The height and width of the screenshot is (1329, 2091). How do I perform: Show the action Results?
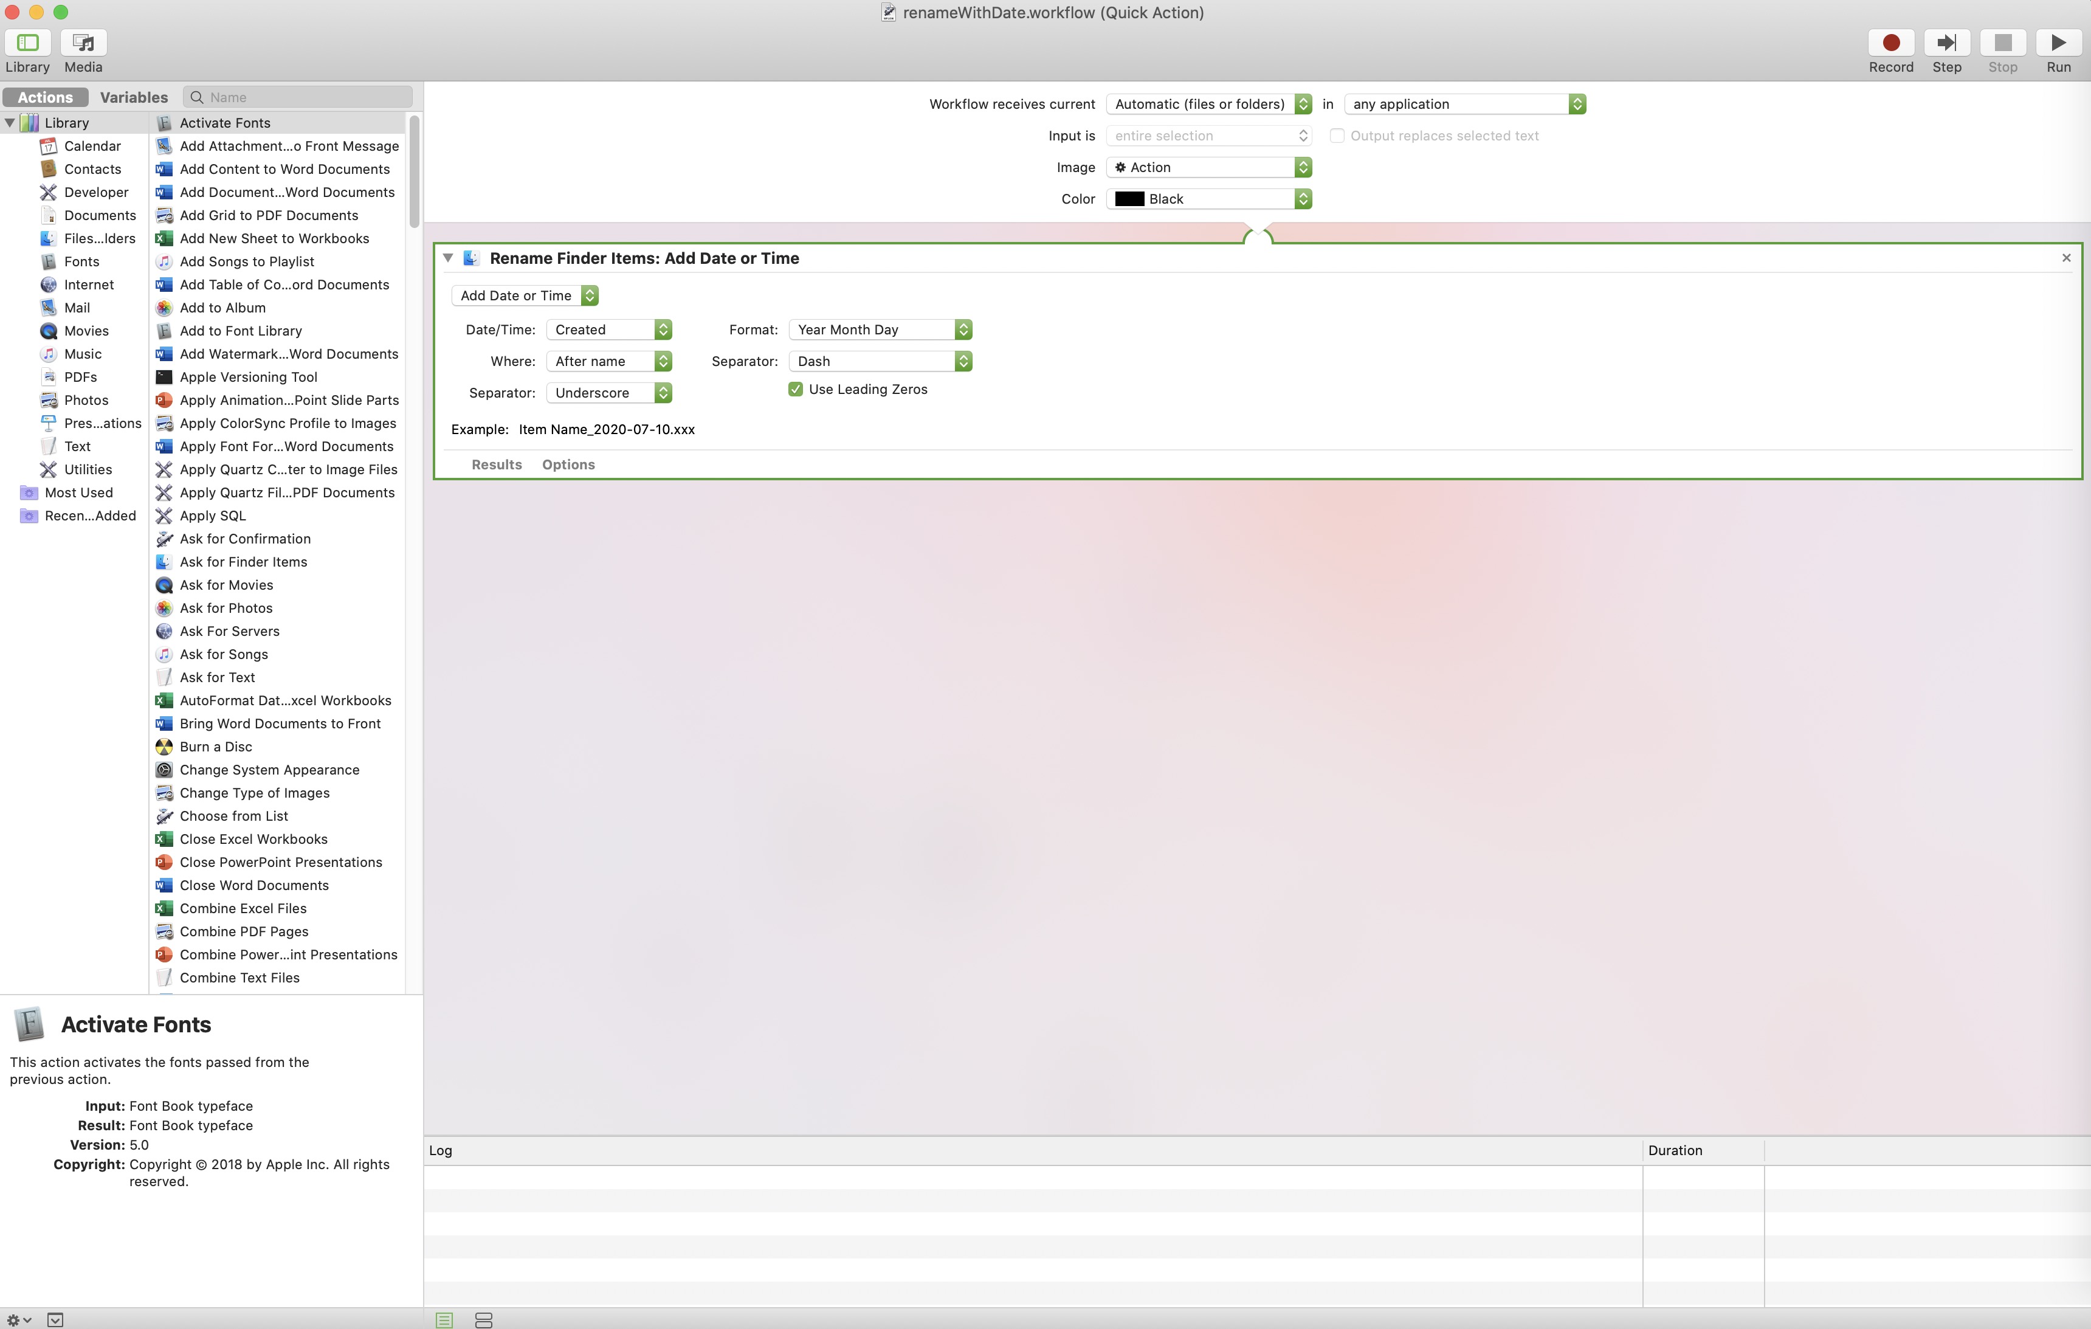pos(496,464)
